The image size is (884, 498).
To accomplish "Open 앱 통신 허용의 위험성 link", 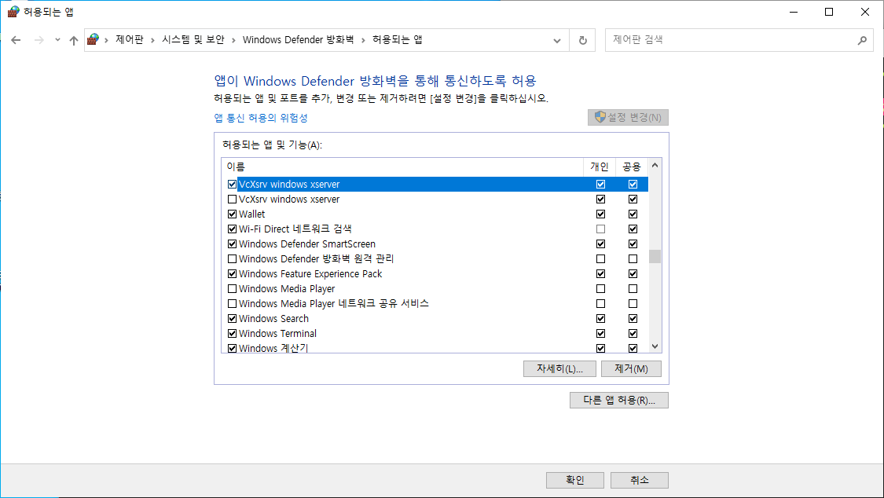I will (261, 118).
